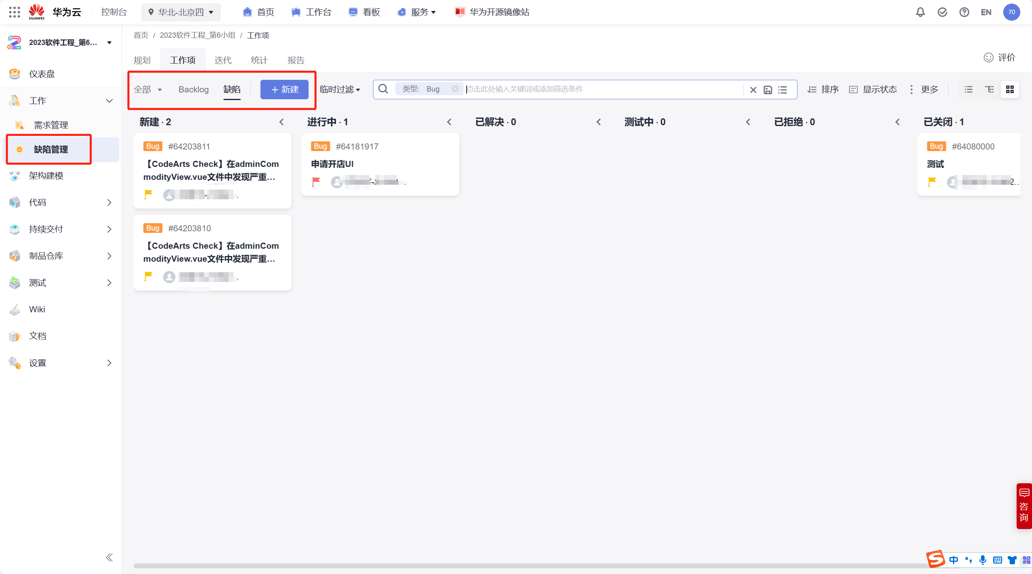Switch to flat list view
The width and height of the screenshot is (1032, 574).
point(968,90)
